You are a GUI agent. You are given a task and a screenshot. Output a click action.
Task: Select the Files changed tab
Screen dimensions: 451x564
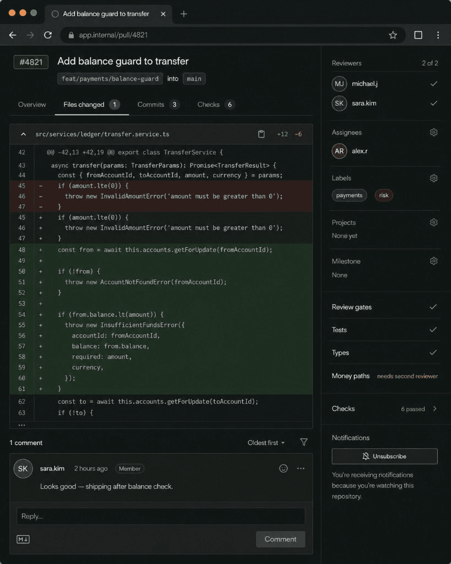pyautogui.click(x=92, y=105)
